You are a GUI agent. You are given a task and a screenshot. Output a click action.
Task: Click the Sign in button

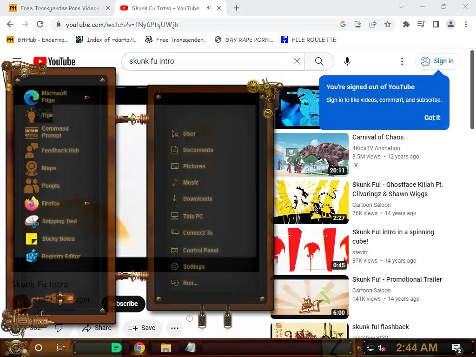(437, 61)
